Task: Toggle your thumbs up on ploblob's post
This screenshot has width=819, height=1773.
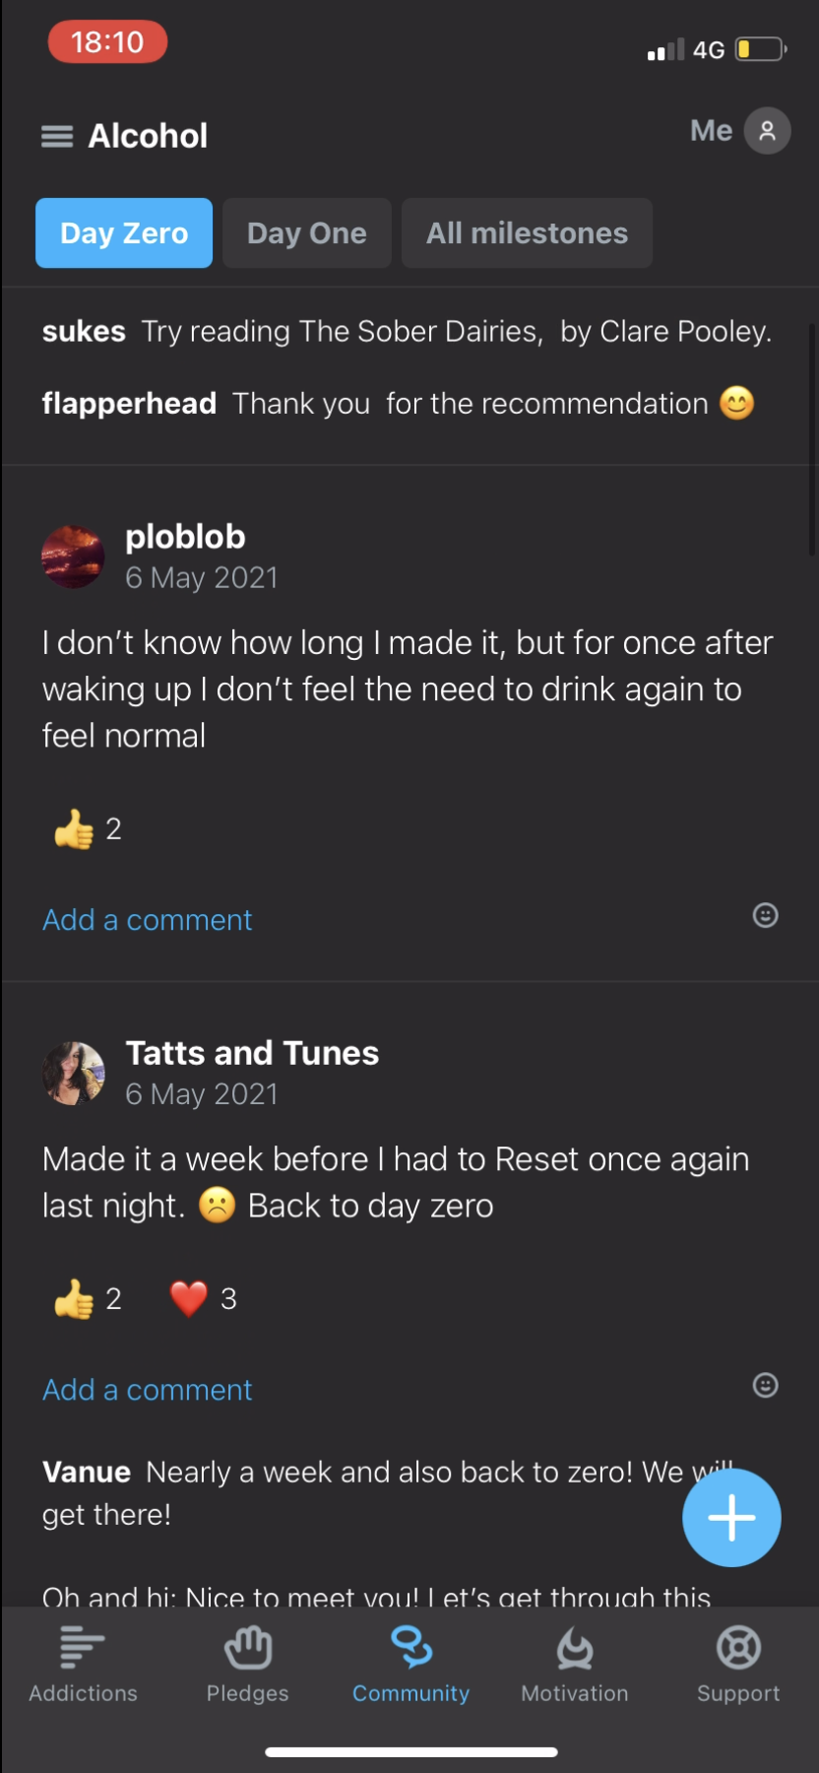Action: pyautogui.click(x=84, y=828)
